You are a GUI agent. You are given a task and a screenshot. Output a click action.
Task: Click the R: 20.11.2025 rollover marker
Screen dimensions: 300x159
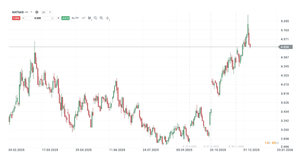(236, 146)
